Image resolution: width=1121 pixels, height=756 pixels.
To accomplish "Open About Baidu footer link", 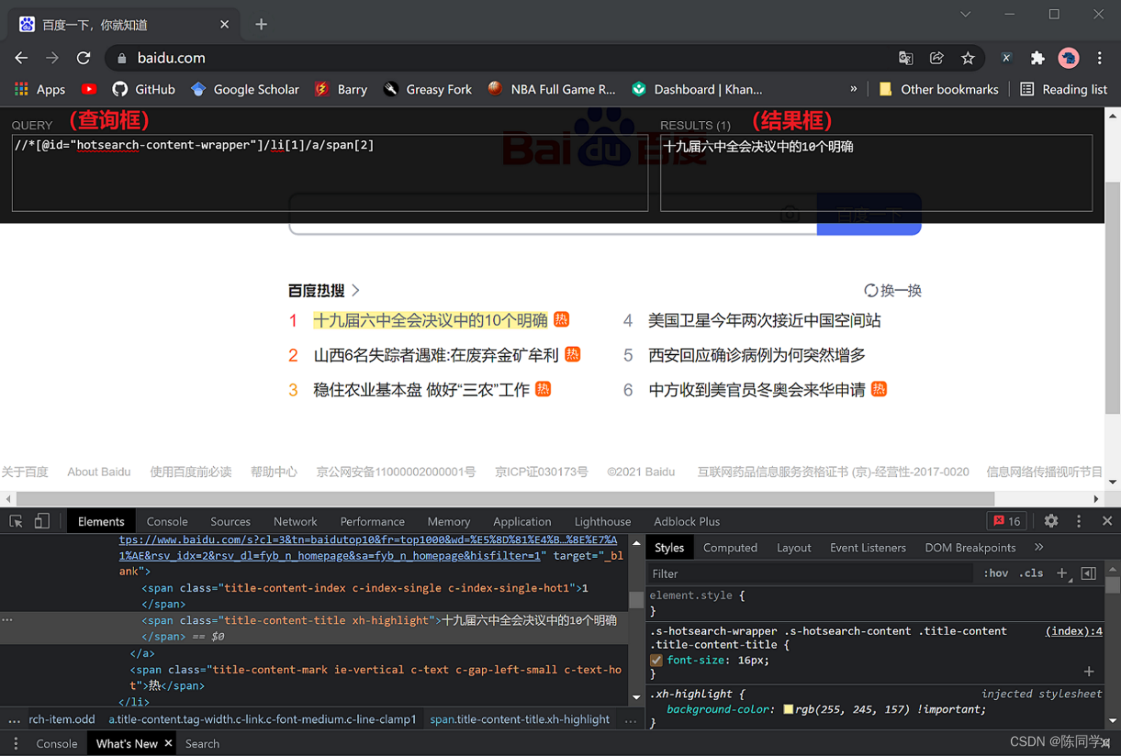I will point(99,472).
